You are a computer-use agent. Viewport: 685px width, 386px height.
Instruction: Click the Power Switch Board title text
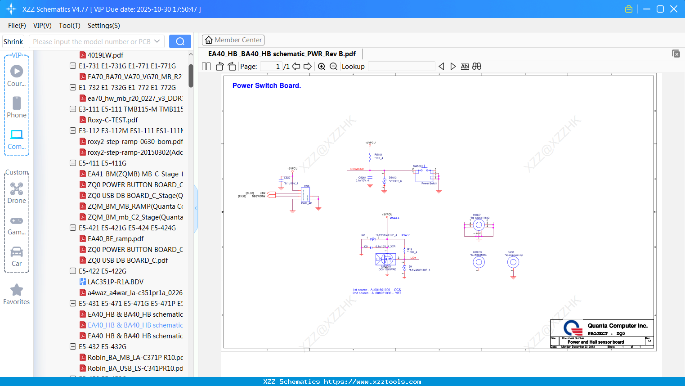(267, 85)
